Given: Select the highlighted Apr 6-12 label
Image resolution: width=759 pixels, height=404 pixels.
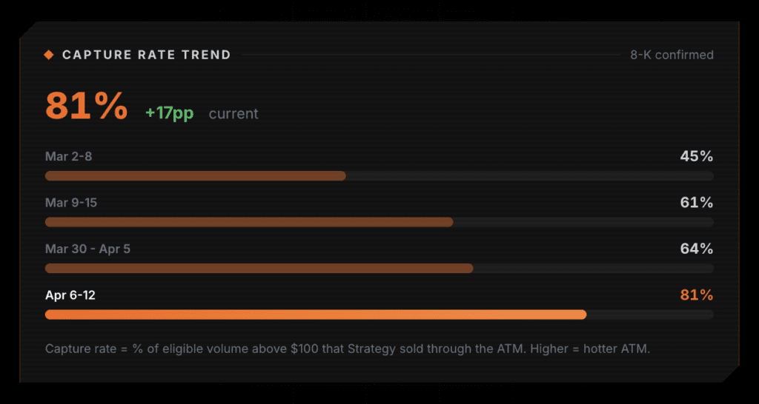Looking at the screenshot, I should click(70, 295).
